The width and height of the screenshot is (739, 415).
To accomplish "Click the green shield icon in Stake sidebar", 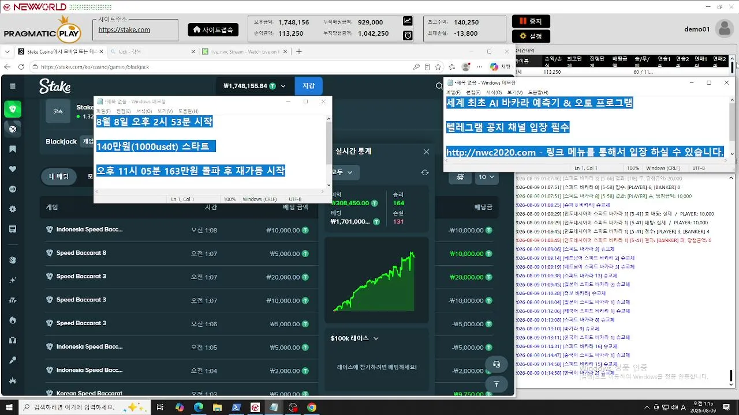I will [x=13, y=109].
